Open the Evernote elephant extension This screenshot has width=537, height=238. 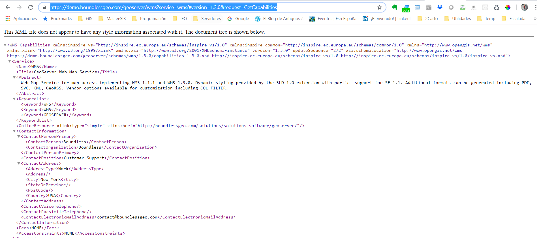(395, 7)
